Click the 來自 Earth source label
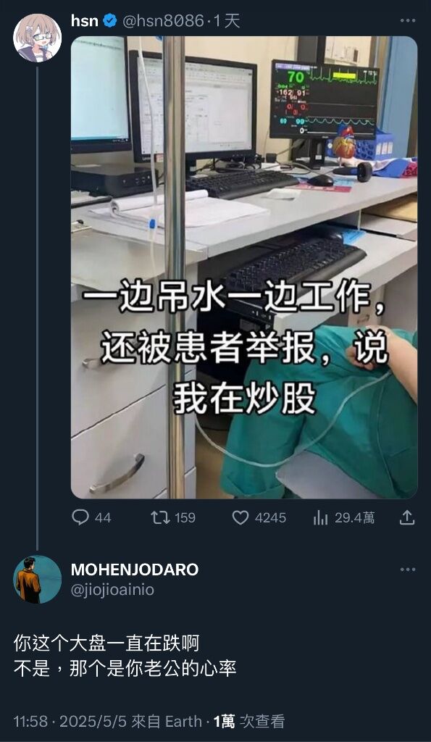This screenshot has height=742, width=431. coord(167,721)
